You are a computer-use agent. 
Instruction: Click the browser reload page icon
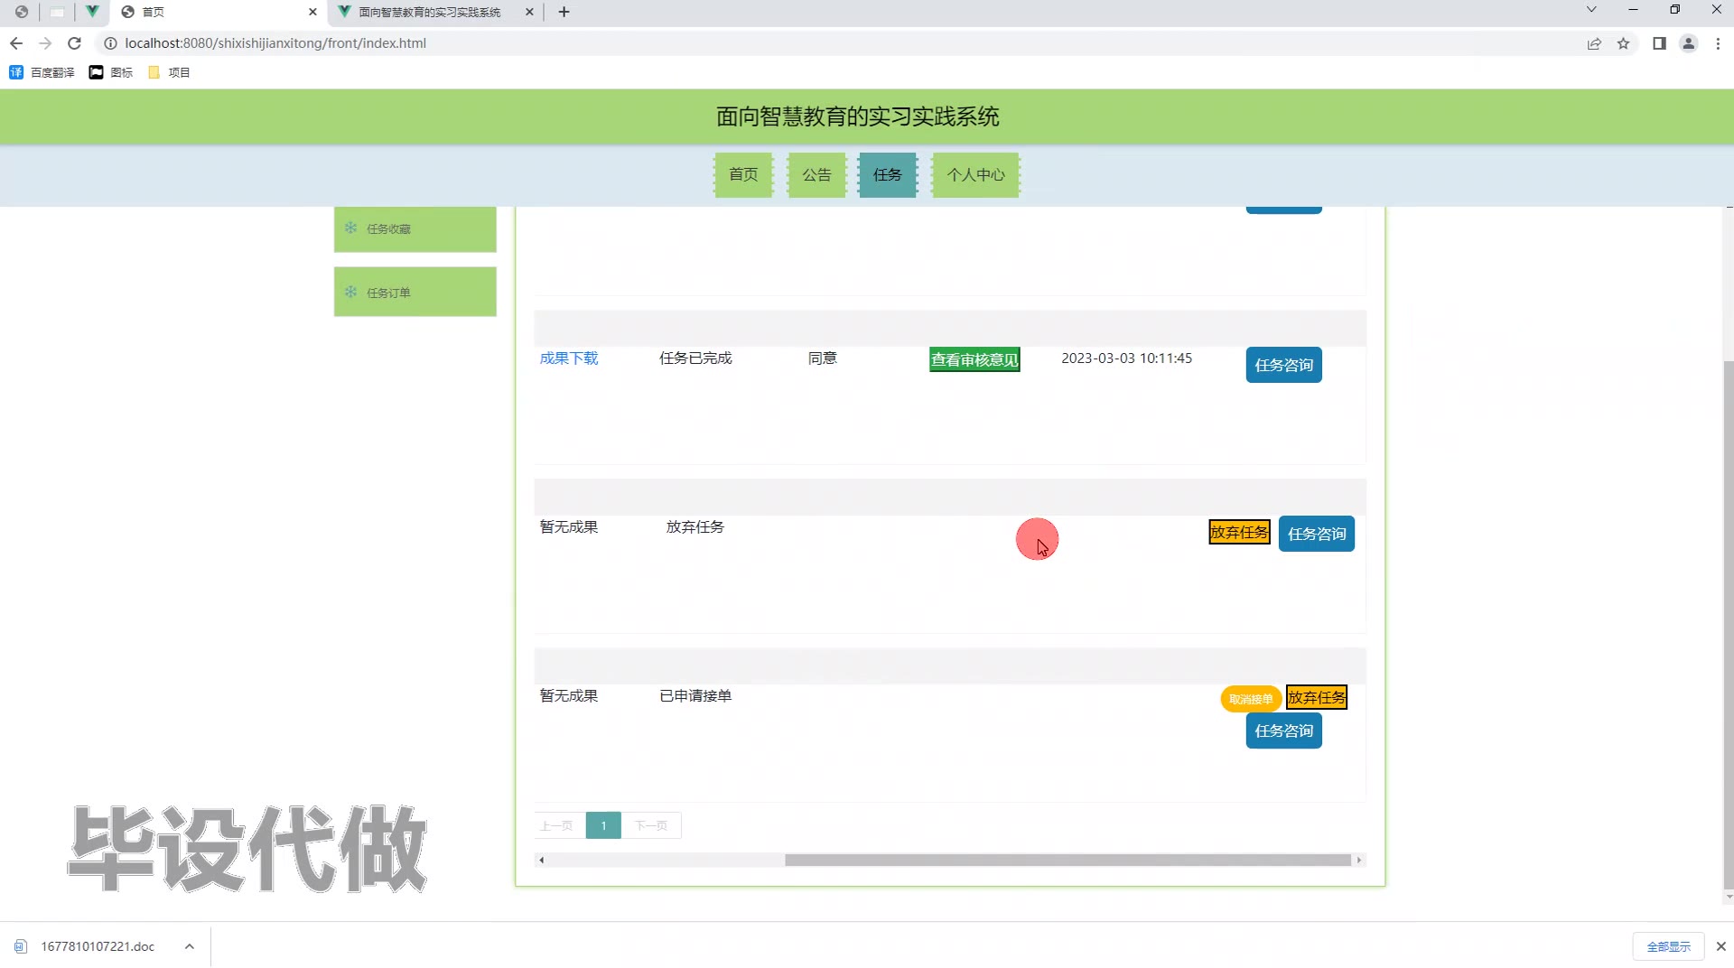pos(75,43)
